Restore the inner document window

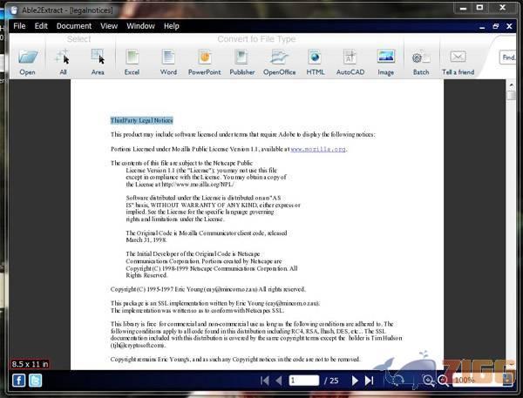[x=496, y=26]
